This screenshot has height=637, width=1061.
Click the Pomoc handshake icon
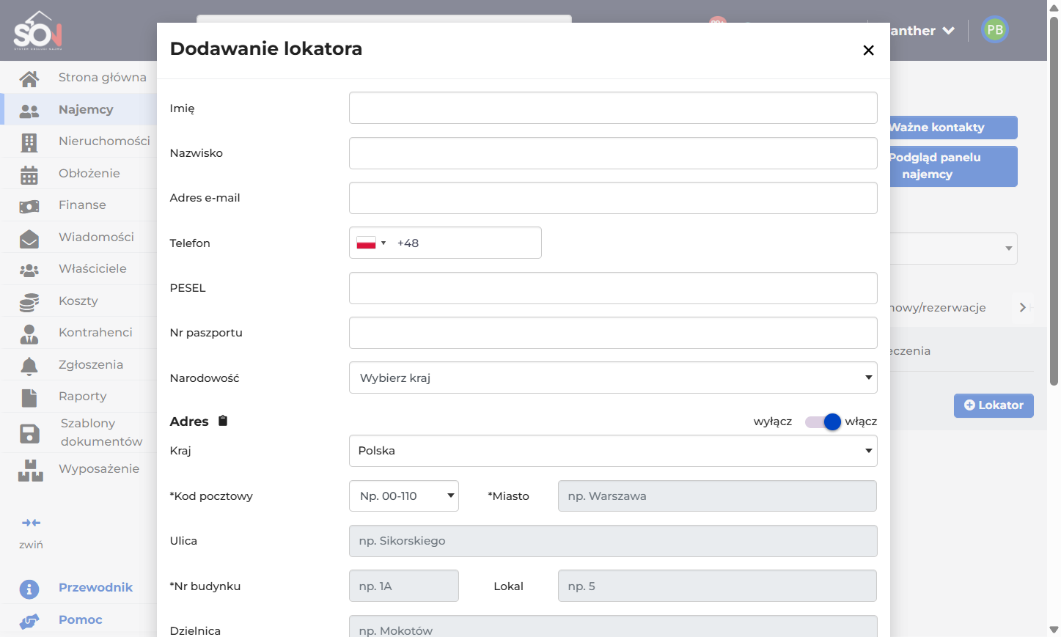click(29, 622)
